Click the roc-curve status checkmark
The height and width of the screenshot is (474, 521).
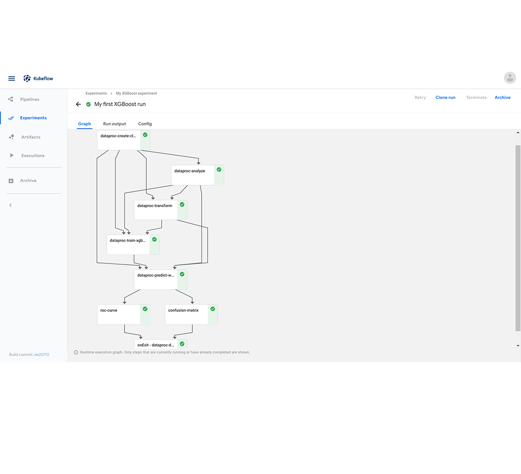145,309
